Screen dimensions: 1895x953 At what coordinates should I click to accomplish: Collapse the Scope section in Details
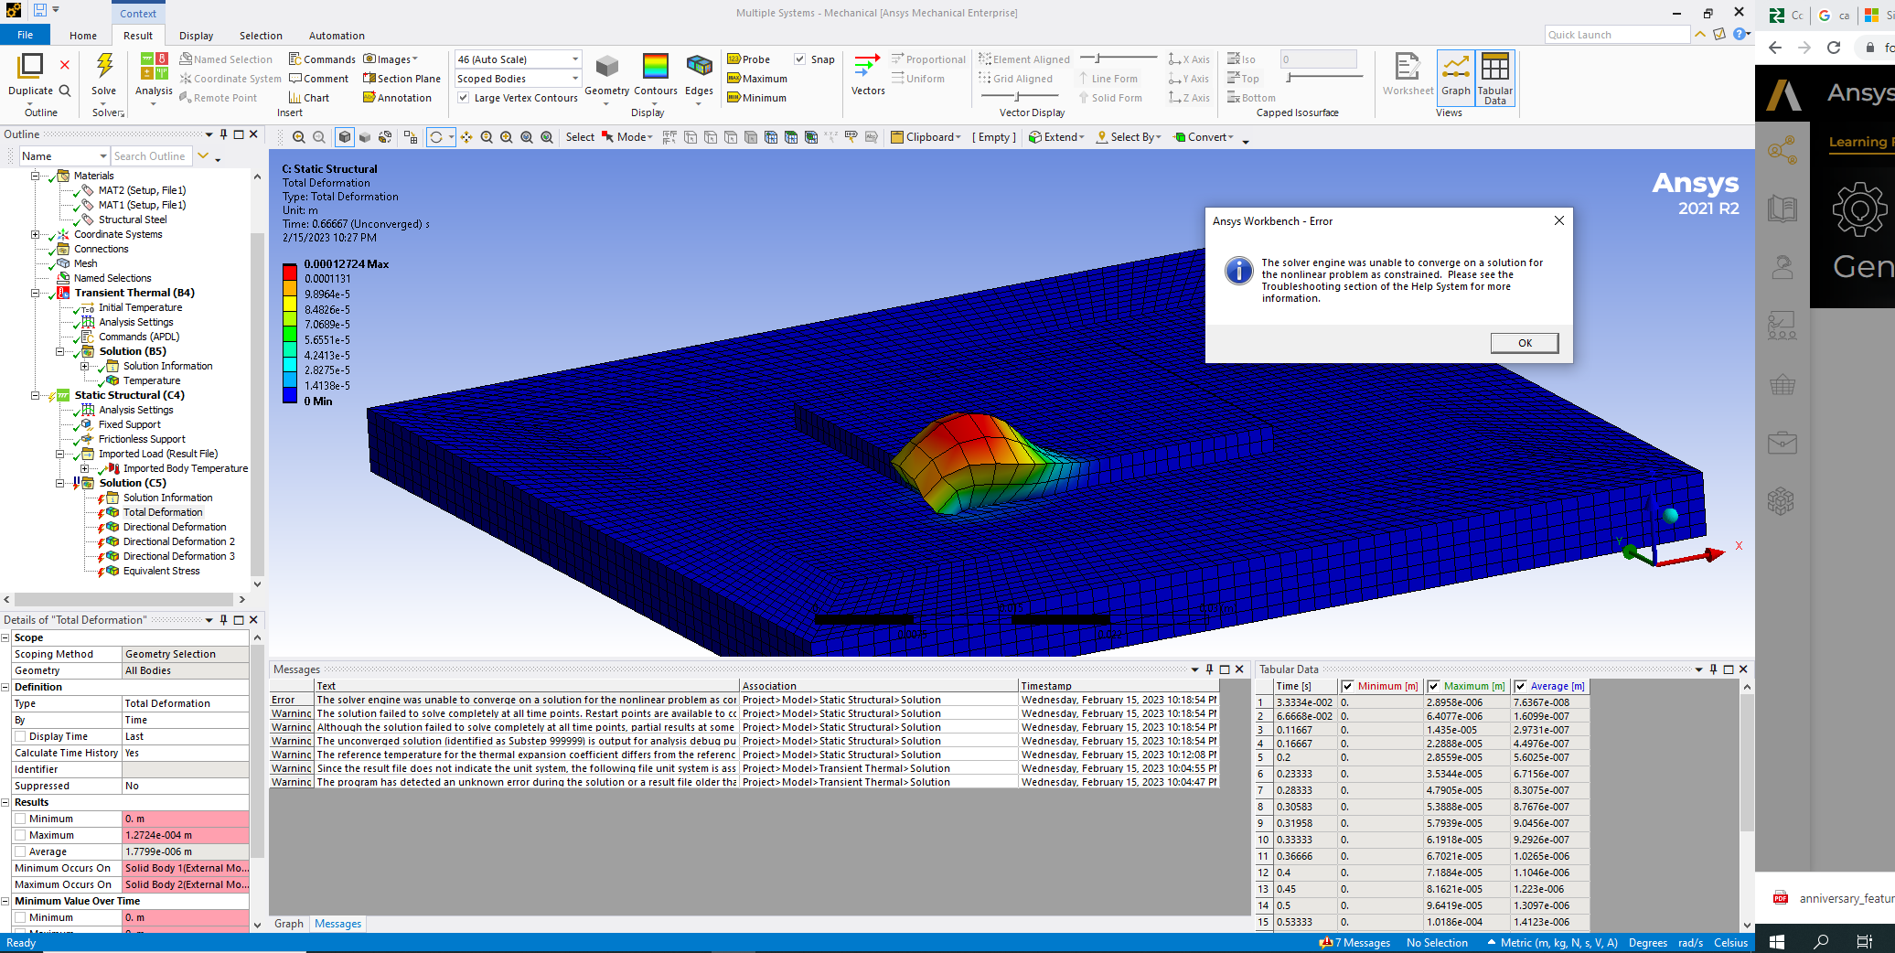pyautogui.click(x=5, y=637)
